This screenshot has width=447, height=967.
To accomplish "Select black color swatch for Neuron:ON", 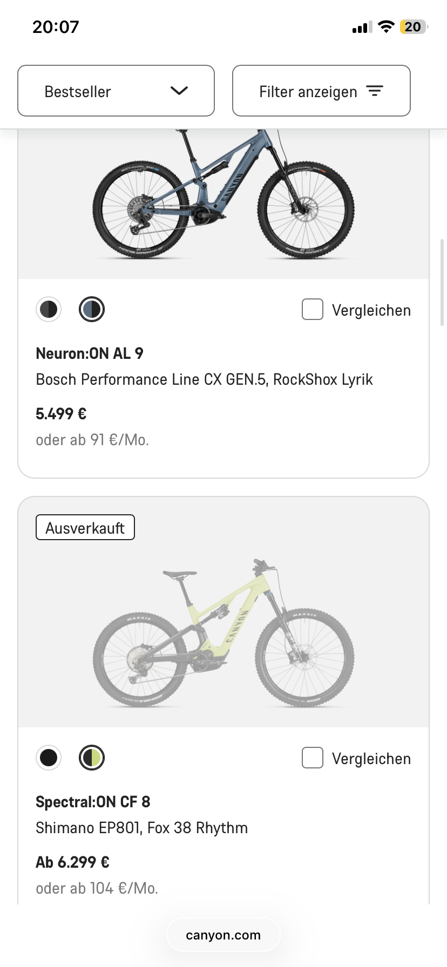I will [x=49, y=310].
